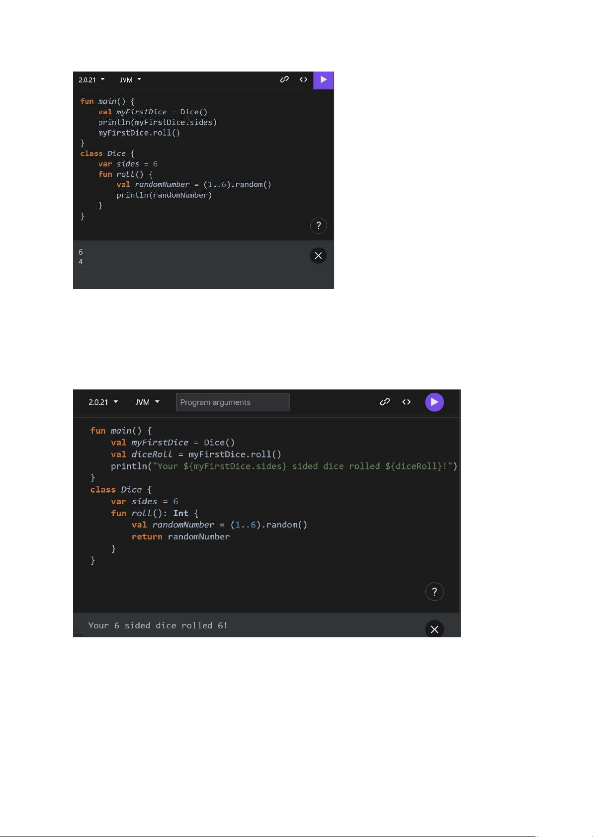The width and height of the screenshot is (593, 837).
Task: Click the Program arguments input field
Action: 233,402
